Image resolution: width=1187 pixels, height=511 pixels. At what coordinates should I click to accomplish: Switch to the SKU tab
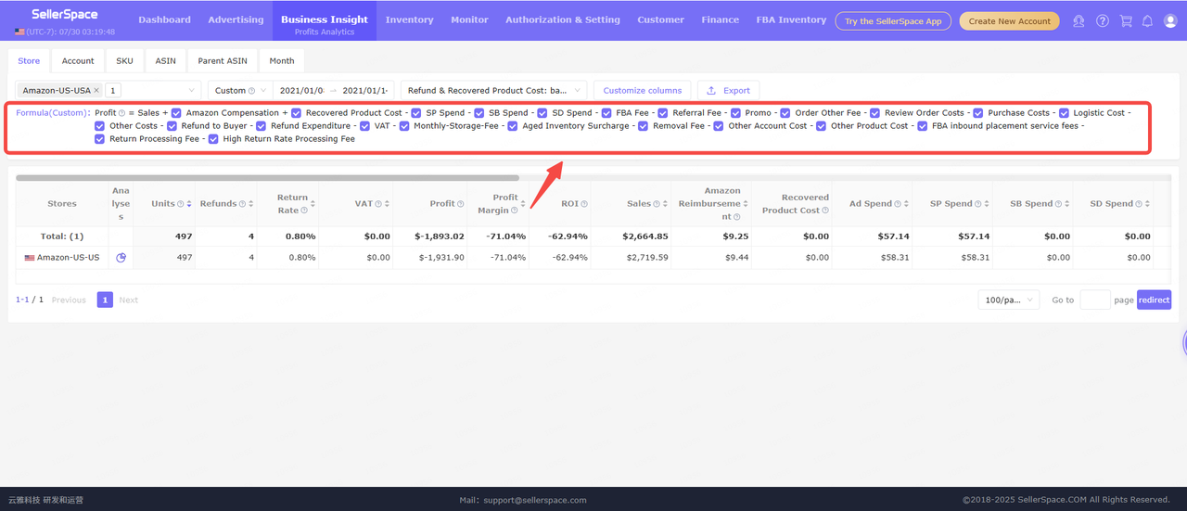coord(124,60)
